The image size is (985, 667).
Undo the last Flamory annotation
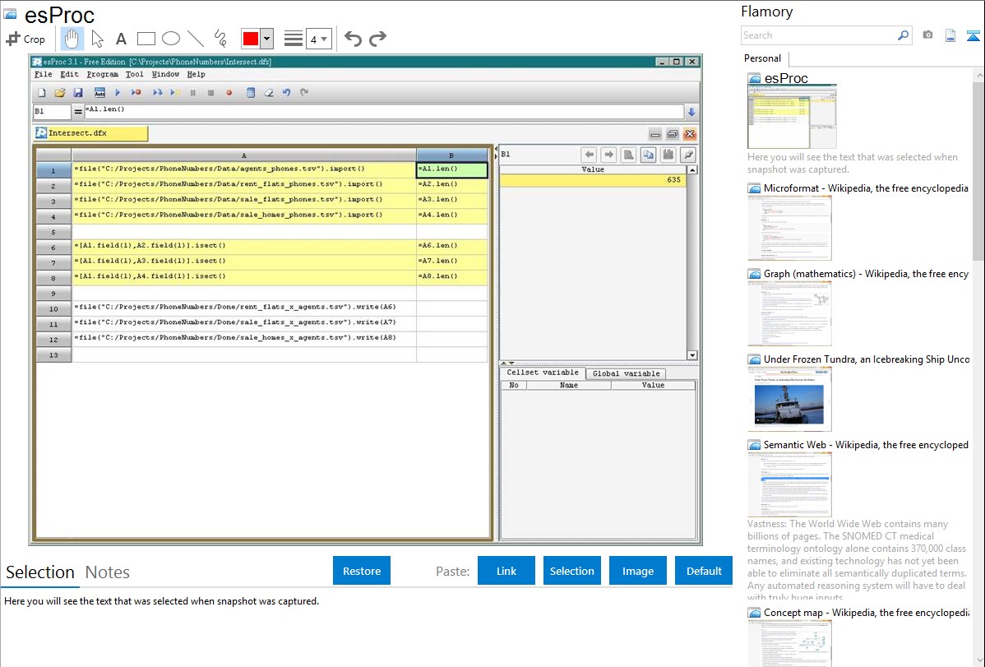tap(353, 39)
